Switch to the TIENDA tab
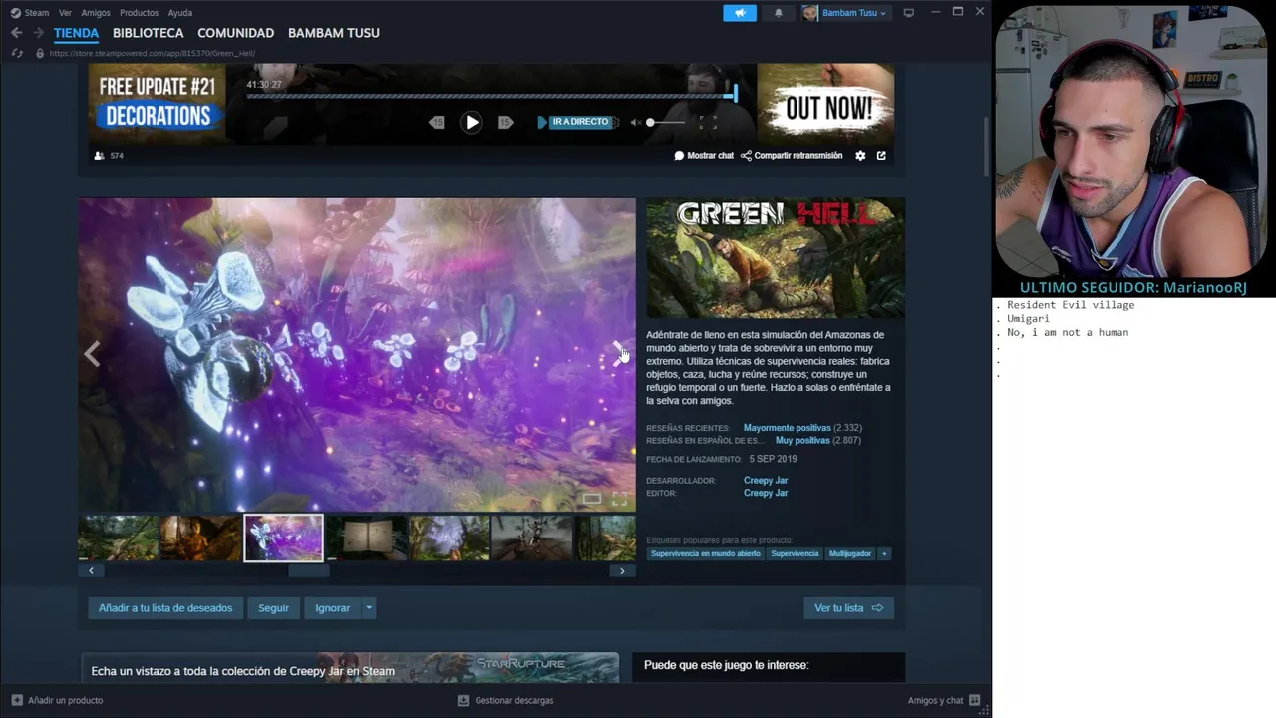The width and height of the screenshot is (1276, 718). [76, 33]
